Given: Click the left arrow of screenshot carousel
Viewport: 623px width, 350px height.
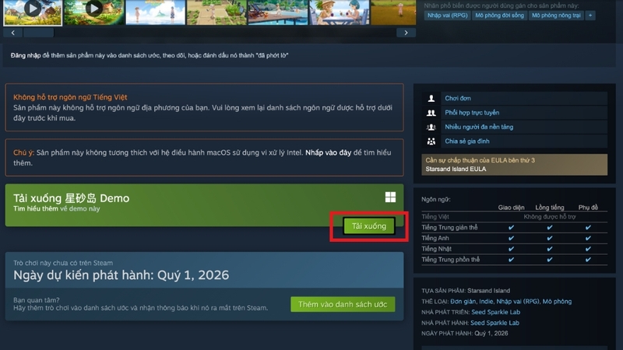Looking at the screenshot, I should point(13,33).
